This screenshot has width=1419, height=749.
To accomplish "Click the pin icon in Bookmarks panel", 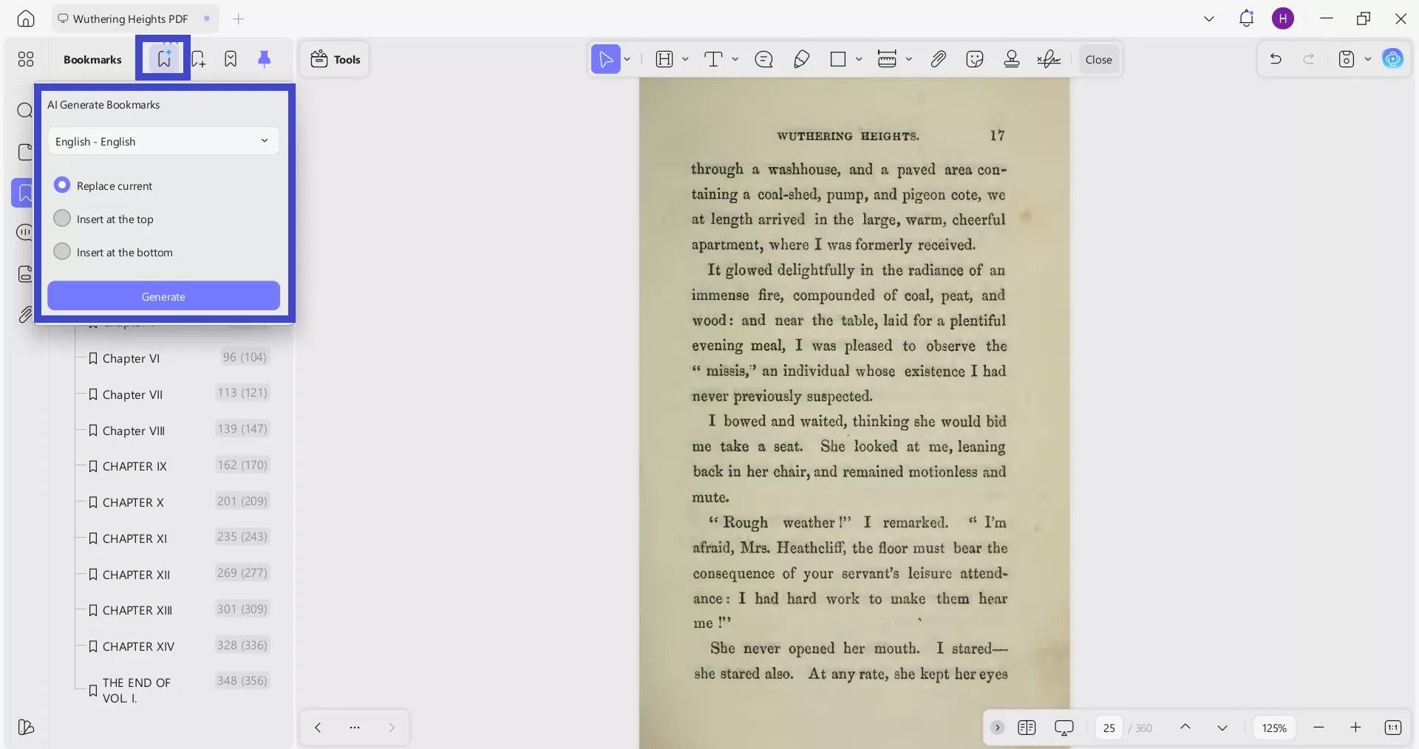I will pos(264,59).
